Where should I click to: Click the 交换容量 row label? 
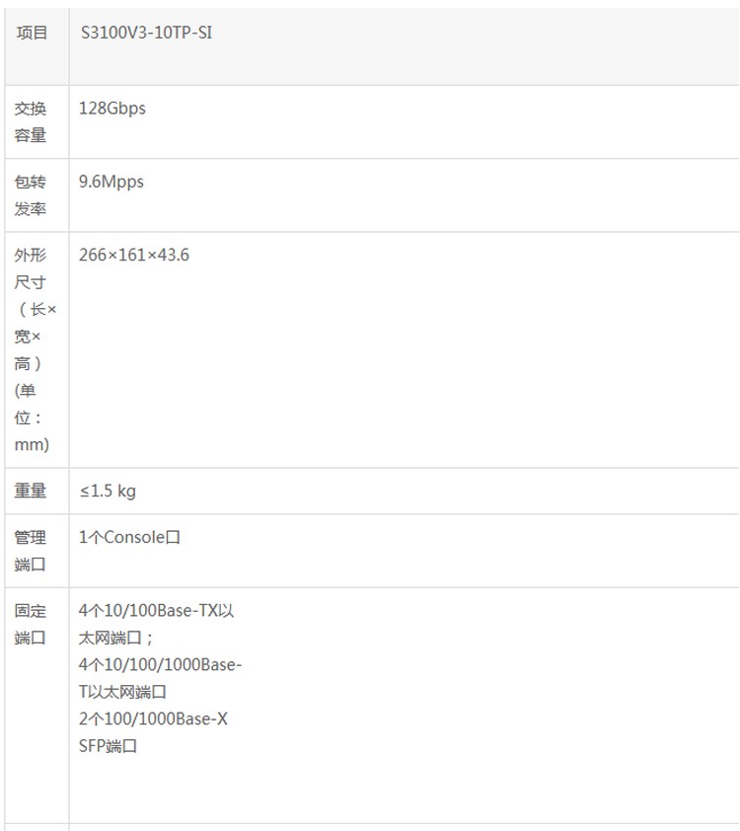click(x=31, y=121)
